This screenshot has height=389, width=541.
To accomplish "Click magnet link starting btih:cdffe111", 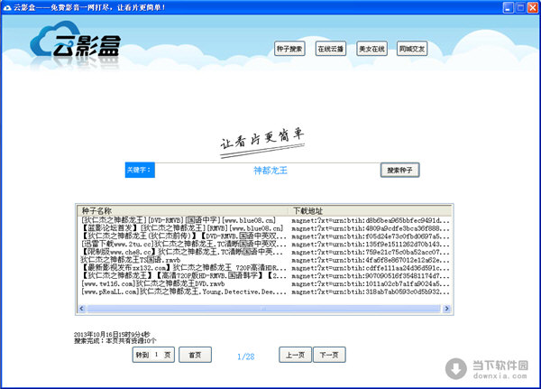I will click(371, 268).
